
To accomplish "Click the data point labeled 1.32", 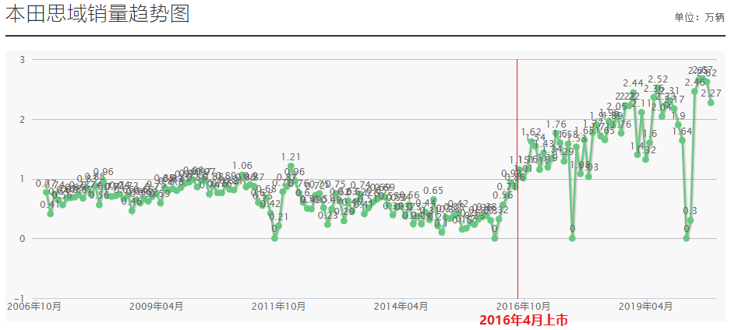I will point(646,160).
